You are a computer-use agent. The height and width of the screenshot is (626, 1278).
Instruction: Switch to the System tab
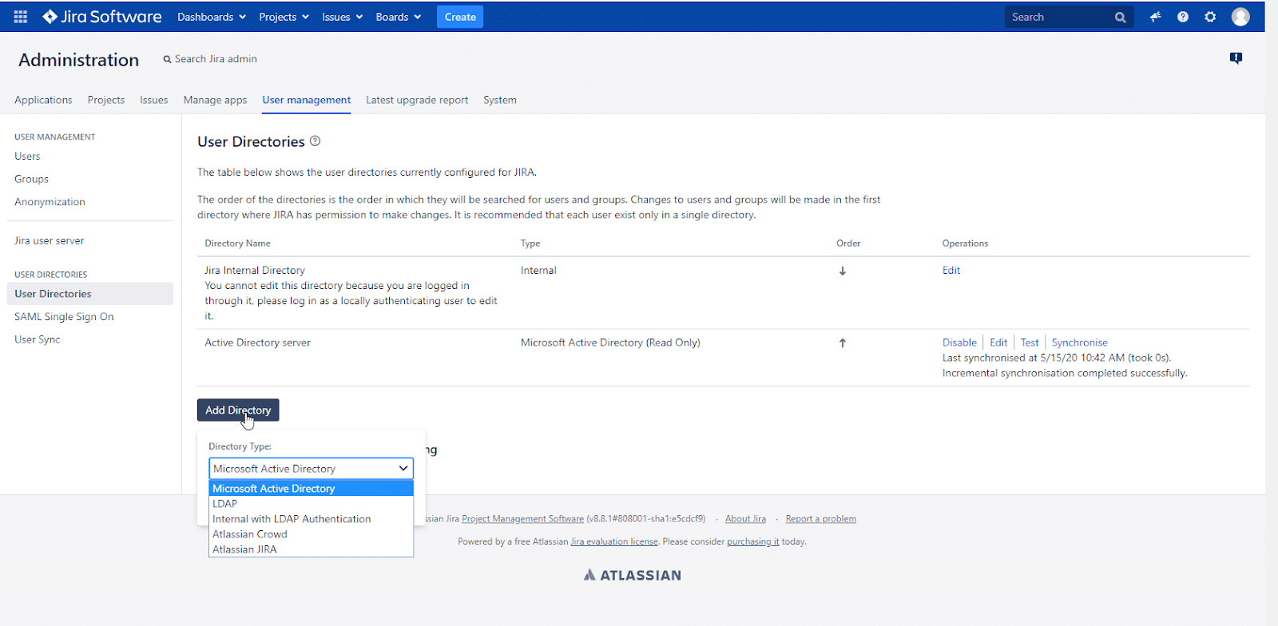[500, 100]
